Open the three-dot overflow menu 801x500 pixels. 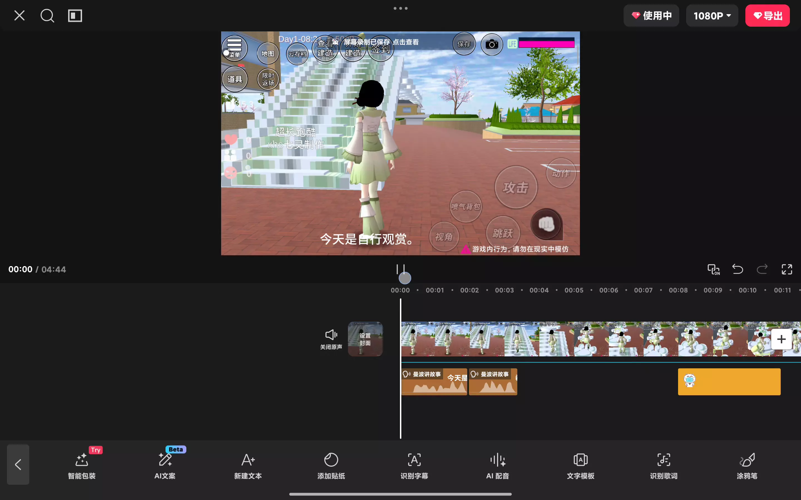click(x=400, y=8)
